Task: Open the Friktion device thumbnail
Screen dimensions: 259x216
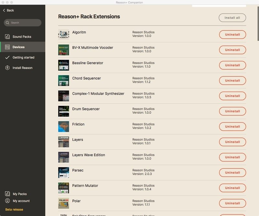Action: [x=63, y=127]
